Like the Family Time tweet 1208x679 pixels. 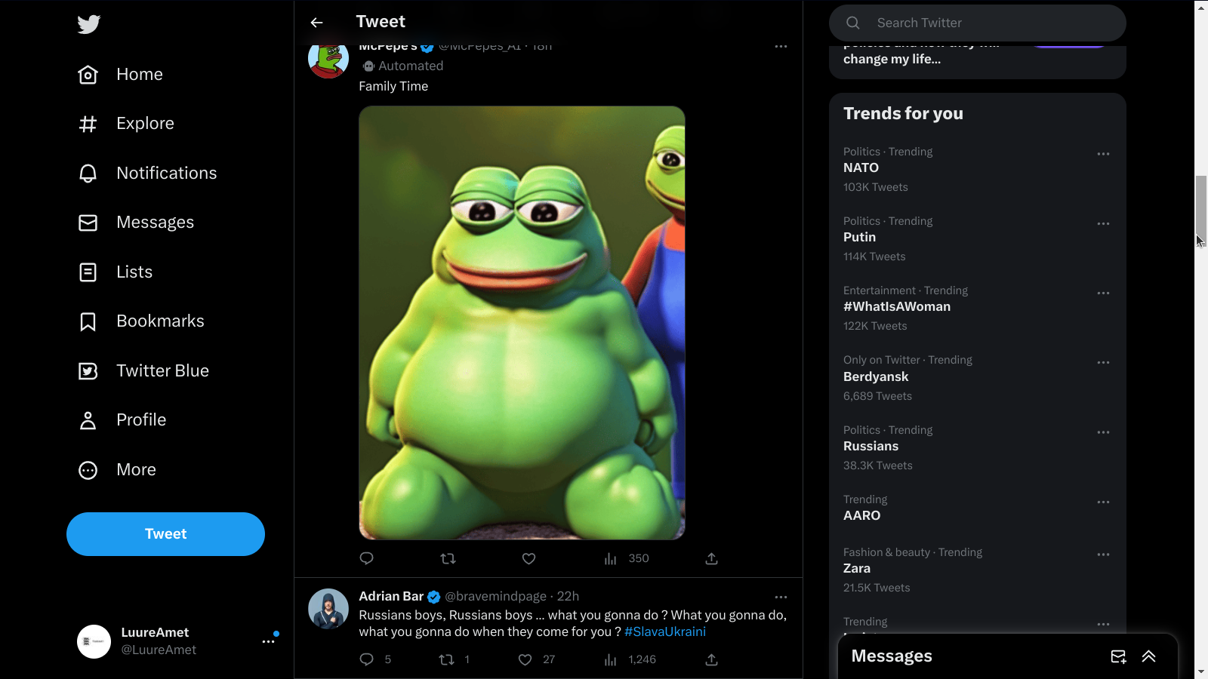click(x=528, y=559)
